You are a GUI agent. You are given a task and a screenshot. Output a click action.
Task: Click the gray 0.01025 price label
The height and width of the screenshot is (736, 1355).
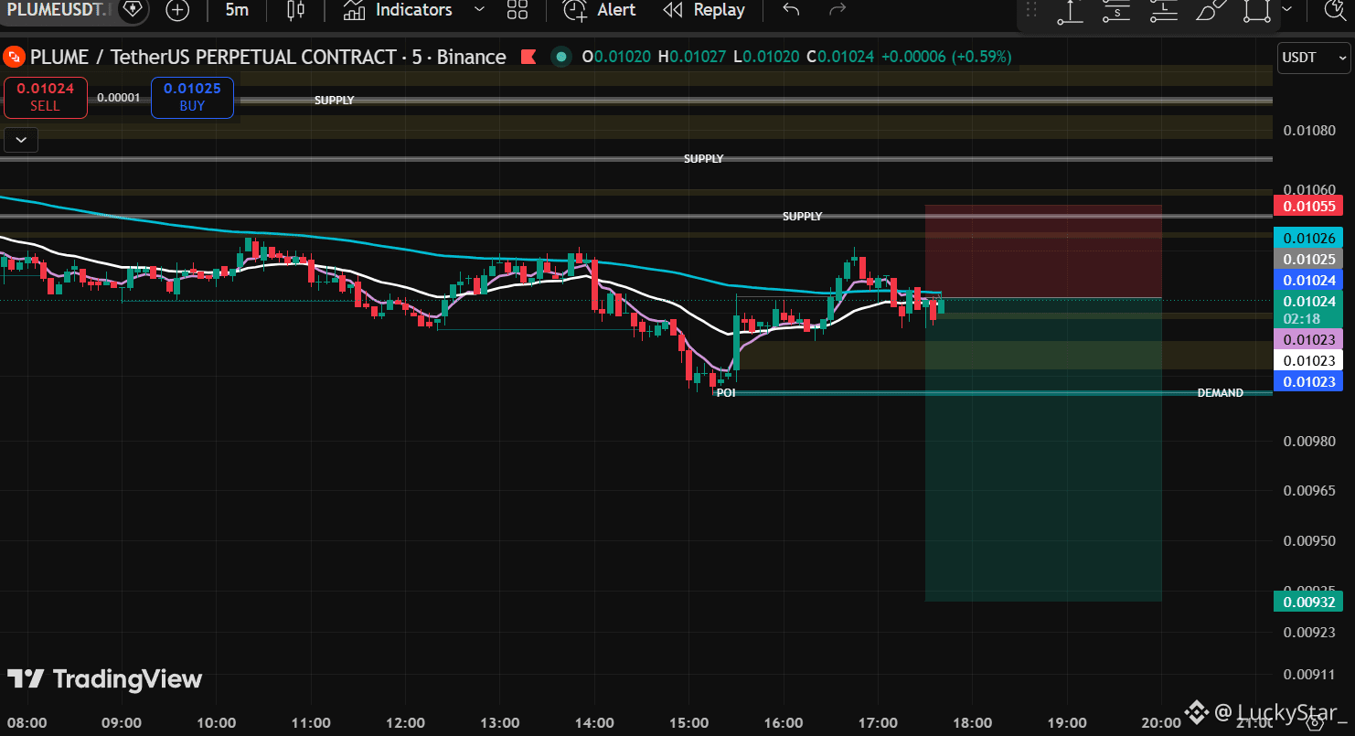pos(1307,260)
